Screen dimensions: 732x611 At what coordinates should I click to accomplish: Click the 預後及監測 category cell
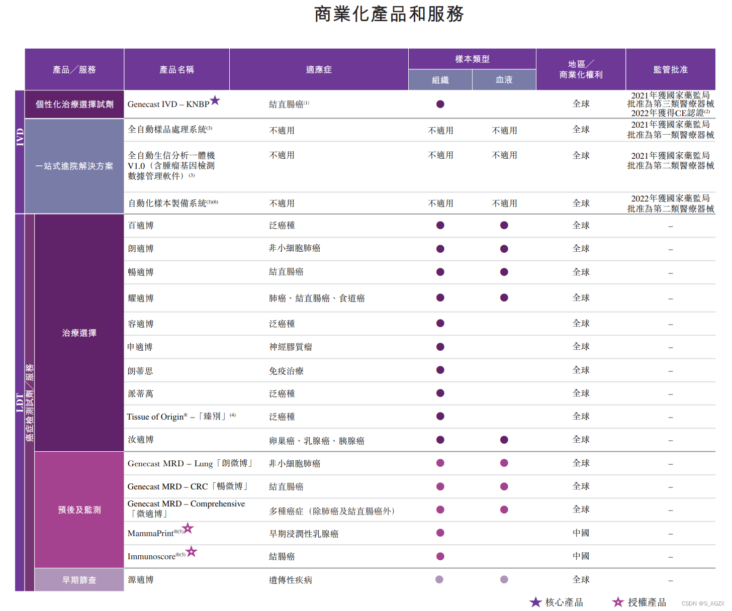pyautogui.click(x=79, y=510)
